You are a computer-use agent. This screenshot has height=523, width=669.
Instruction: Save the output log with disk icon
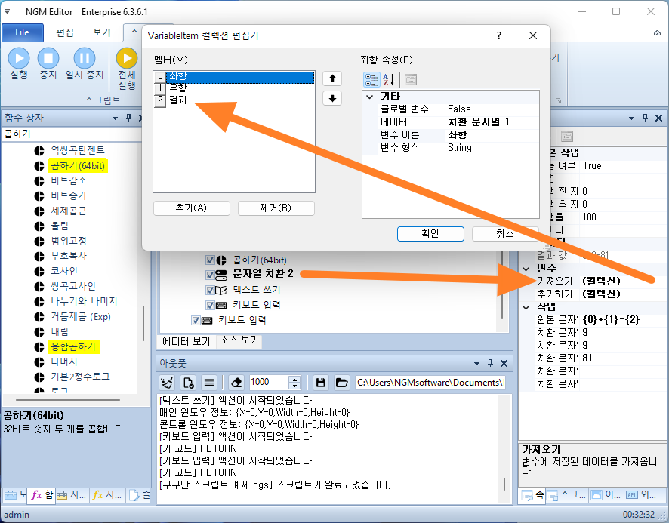tap(321, 383)
